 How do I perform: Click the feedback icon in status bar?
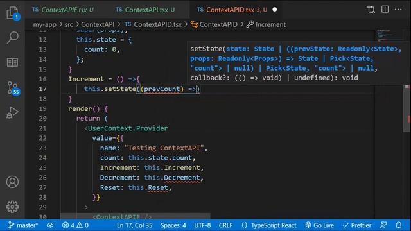pyautogui.click(x=383, y=225)
